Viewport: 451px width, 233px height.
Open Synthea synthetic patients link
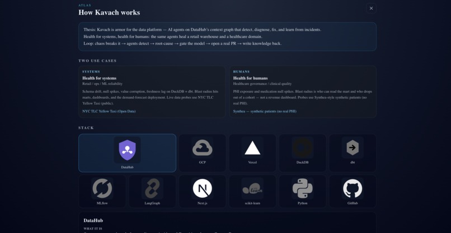pyautogui.click(x=265, y=111)
